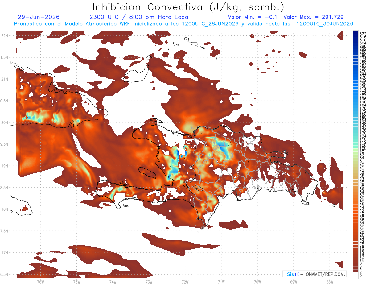
Task: Click the '21N' latitude label
Action: tap(5, 79)
